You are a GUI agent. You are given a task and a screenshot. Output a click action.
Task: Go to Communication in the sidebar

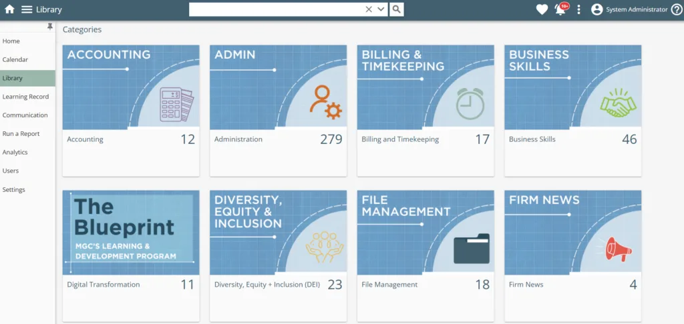[x=27, y=115]
